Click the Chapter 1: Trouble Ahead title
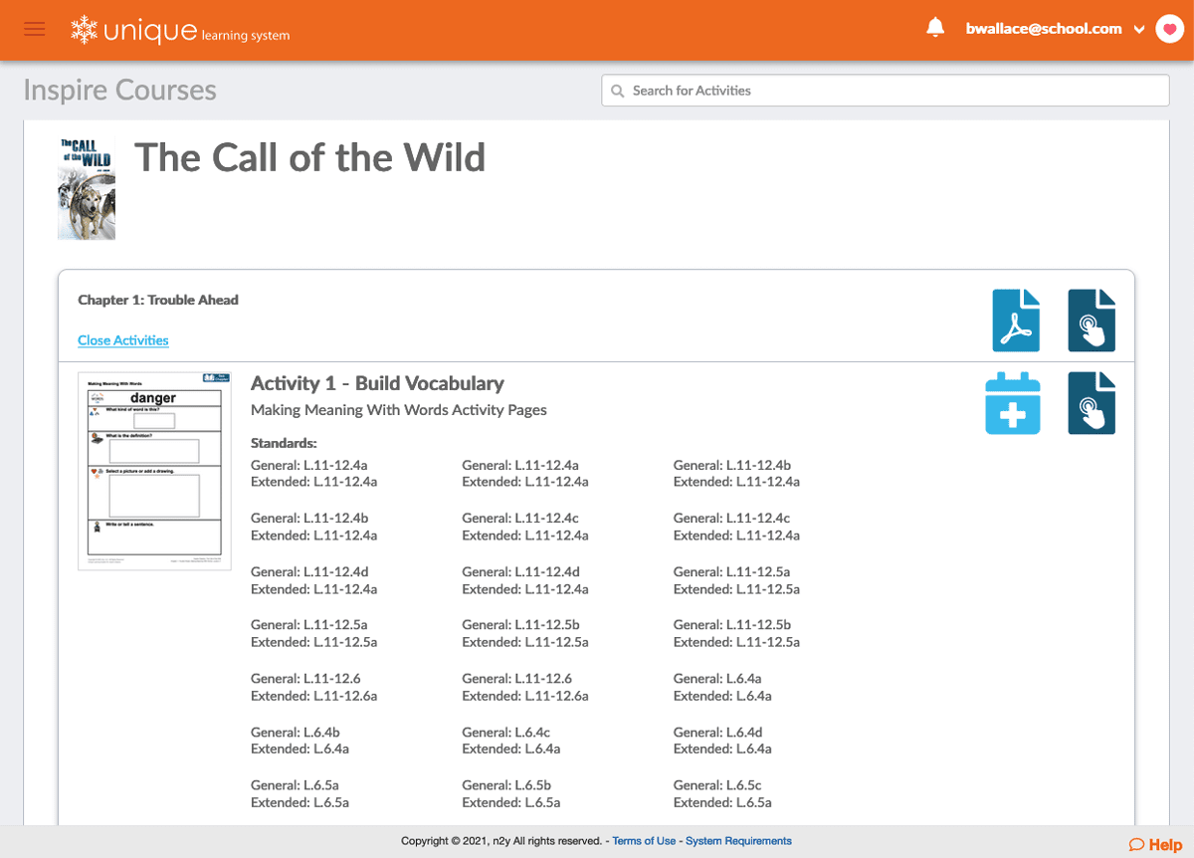Viewport: 1194px width, 858px height. point(158,300)
